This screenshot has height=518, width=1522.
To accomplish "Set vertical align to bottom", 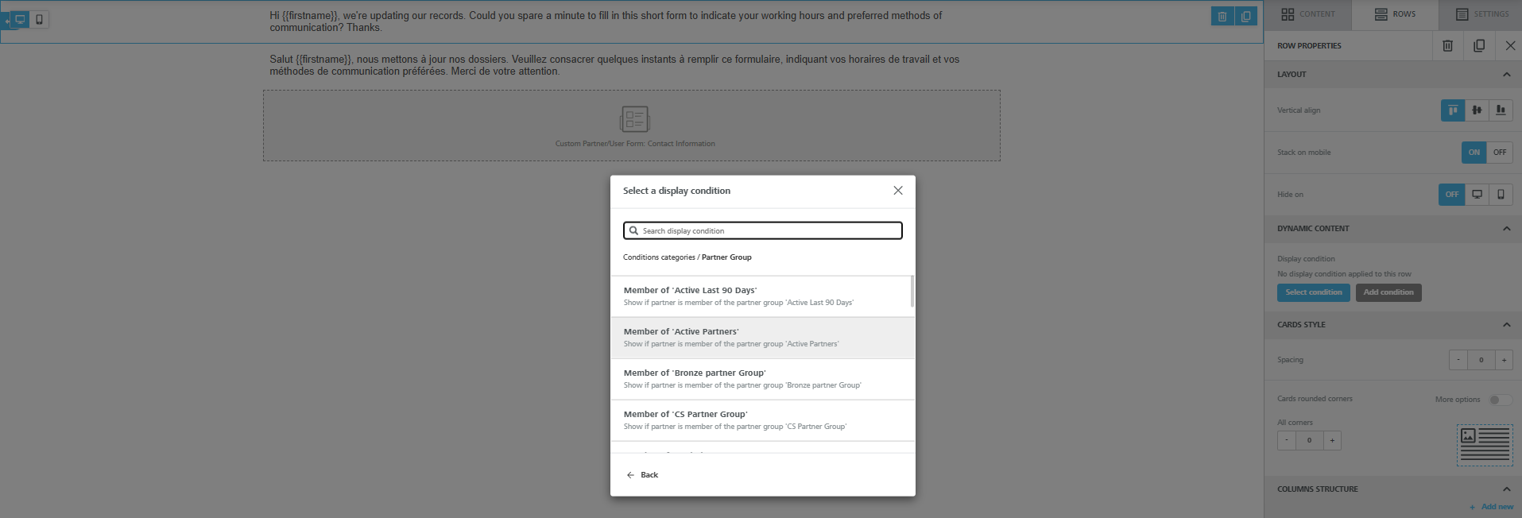I will [1500, 110].
